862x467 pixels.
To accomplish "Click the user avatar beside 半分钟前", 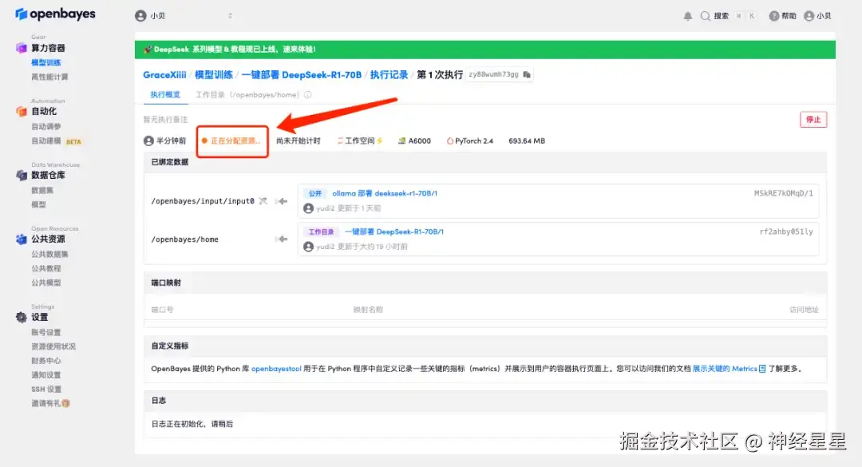I will (148, 140).
